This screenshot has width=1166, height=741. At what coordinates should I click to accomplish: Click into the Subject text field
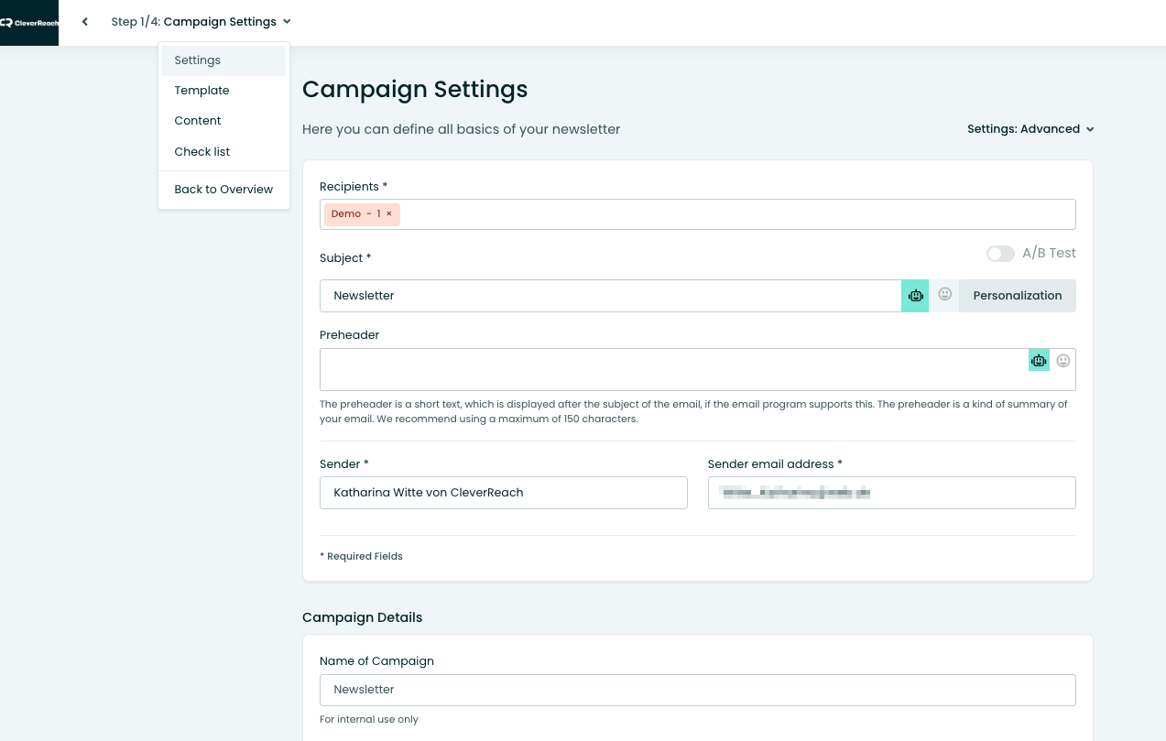click(x=609, y=296)
